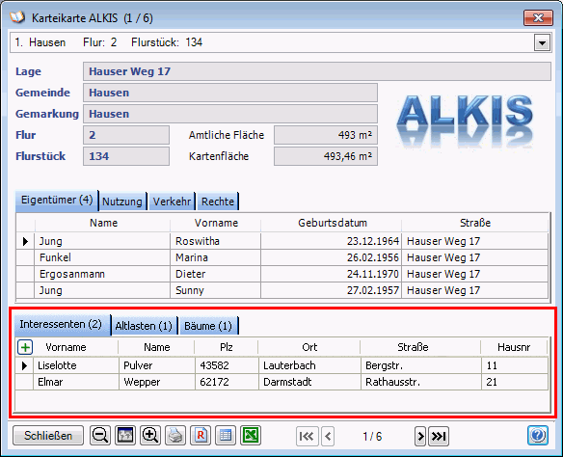
Task: Select the Funkel Marina owner row
Action: (x=281, y=257)
